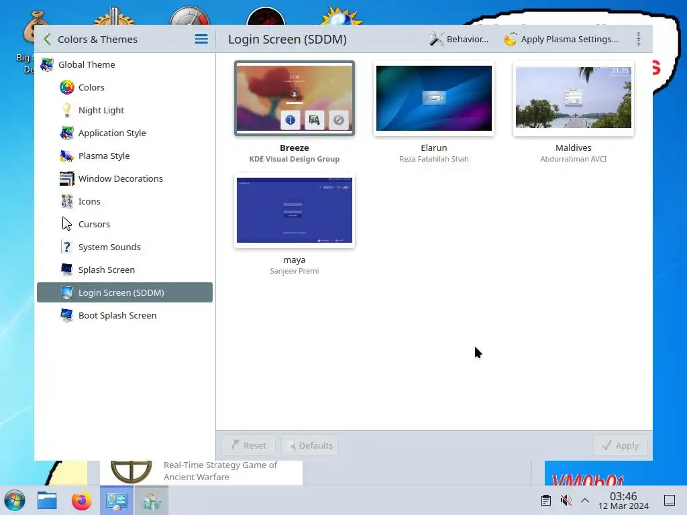This screenshot has width=687, height=515.
Task: Click the Window Decorations icon
Action: point(67,178)
